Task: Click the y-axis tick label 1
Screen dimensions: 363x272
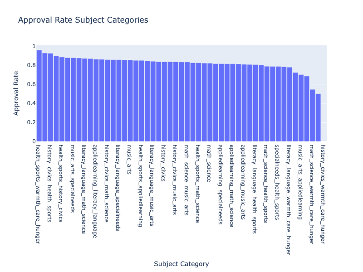Action: click(33, 46)
